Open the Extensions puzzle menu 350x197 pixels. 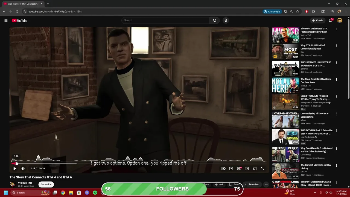click(x=313, y=11)
